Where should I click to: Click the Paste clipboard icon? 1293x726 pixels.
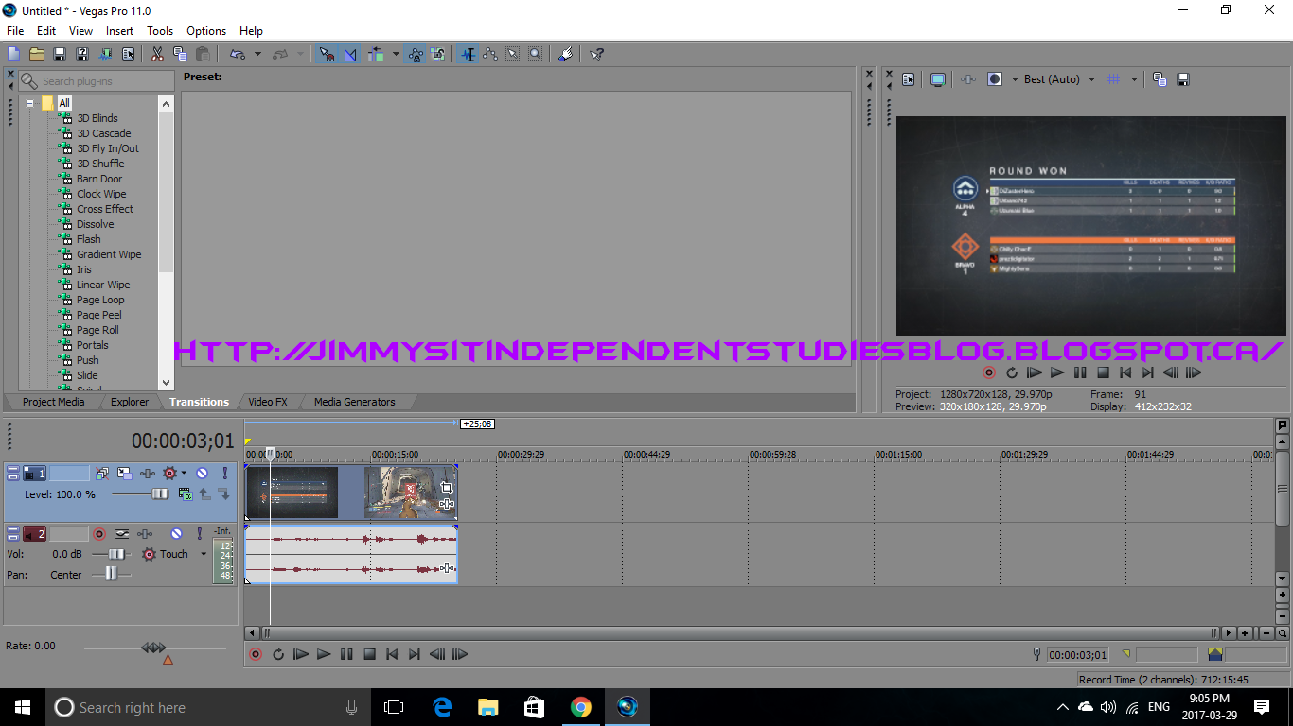[x=203, y=54]
